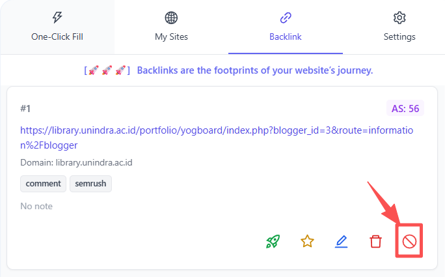
Task: Open the library.unindra.ac.id backlink URL
Action: [217, 138]
